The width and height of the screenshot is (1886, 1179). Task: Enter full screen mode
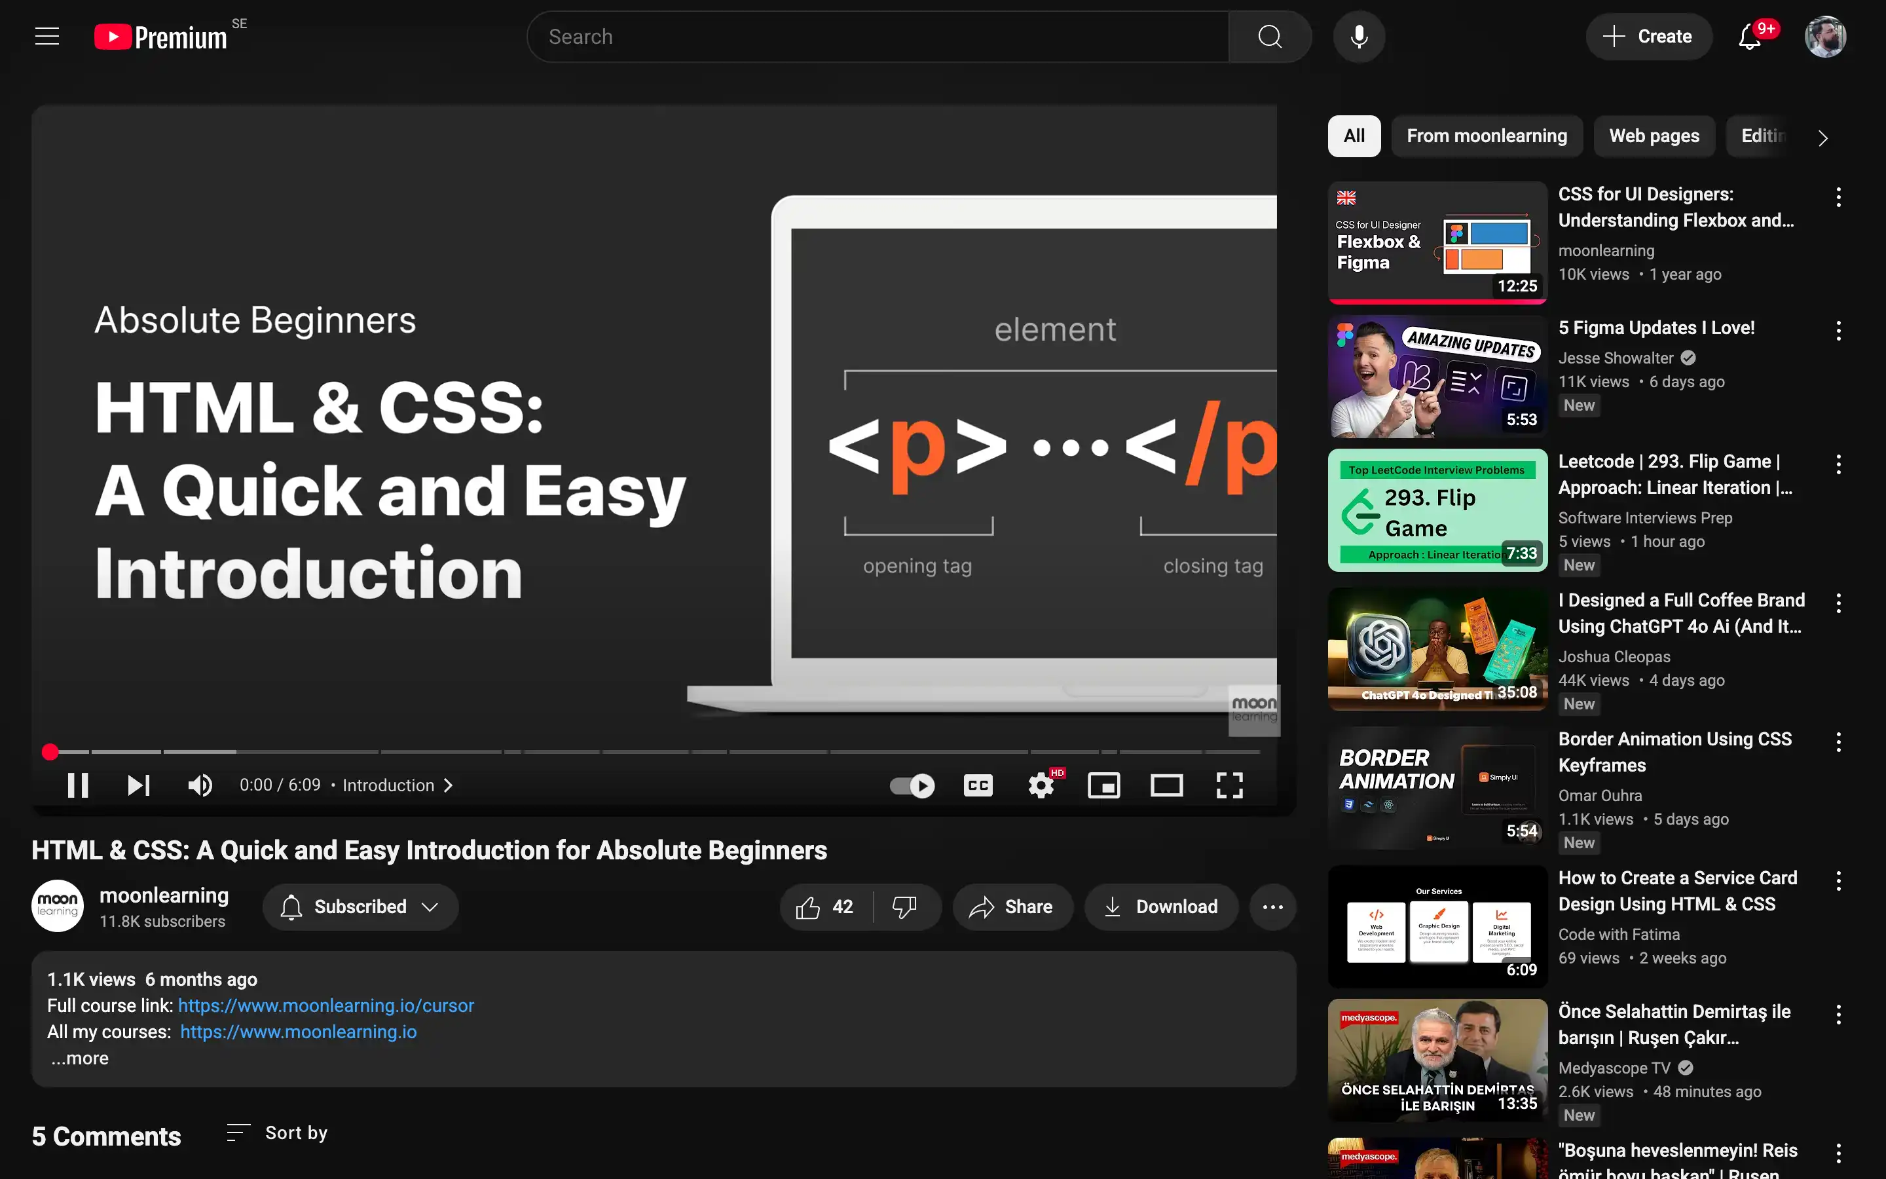[x=1229, y=785]
